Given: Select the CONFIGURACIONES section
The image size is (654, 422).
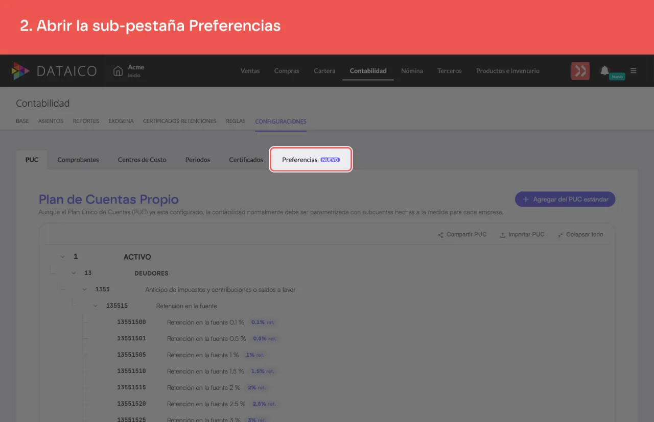Looking at the screenshot, I should [x=281, y=121].
